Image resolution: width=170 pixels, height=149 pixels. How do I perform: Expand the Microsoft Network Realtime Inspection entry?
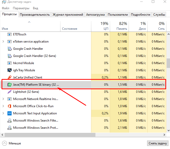(x=3, y=99)
